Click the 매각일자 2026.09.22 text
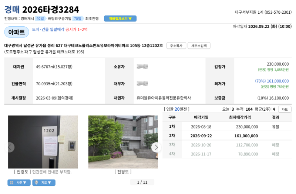 click(262, 26)
